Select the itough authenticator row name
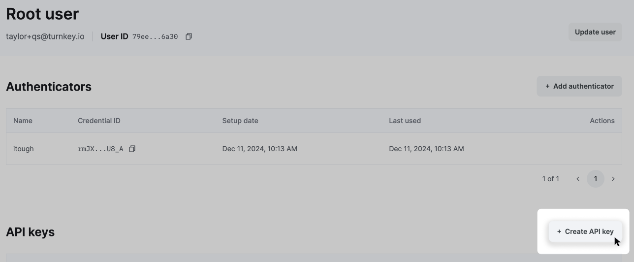The image size is (634, 262). coord(24,149)
